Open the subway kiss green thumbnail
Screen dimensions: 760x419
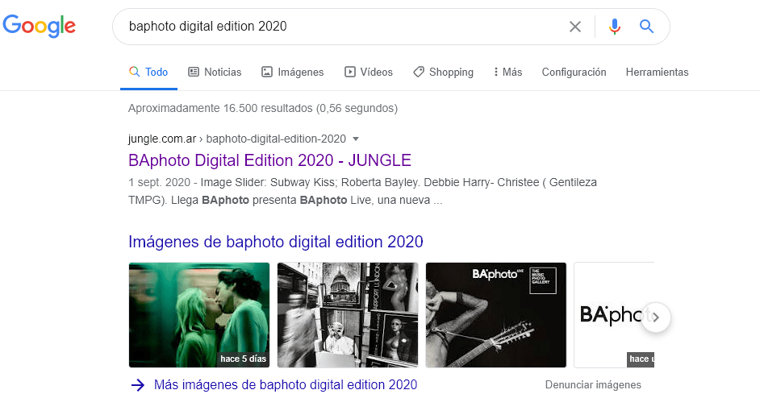(x=199, y=315)
